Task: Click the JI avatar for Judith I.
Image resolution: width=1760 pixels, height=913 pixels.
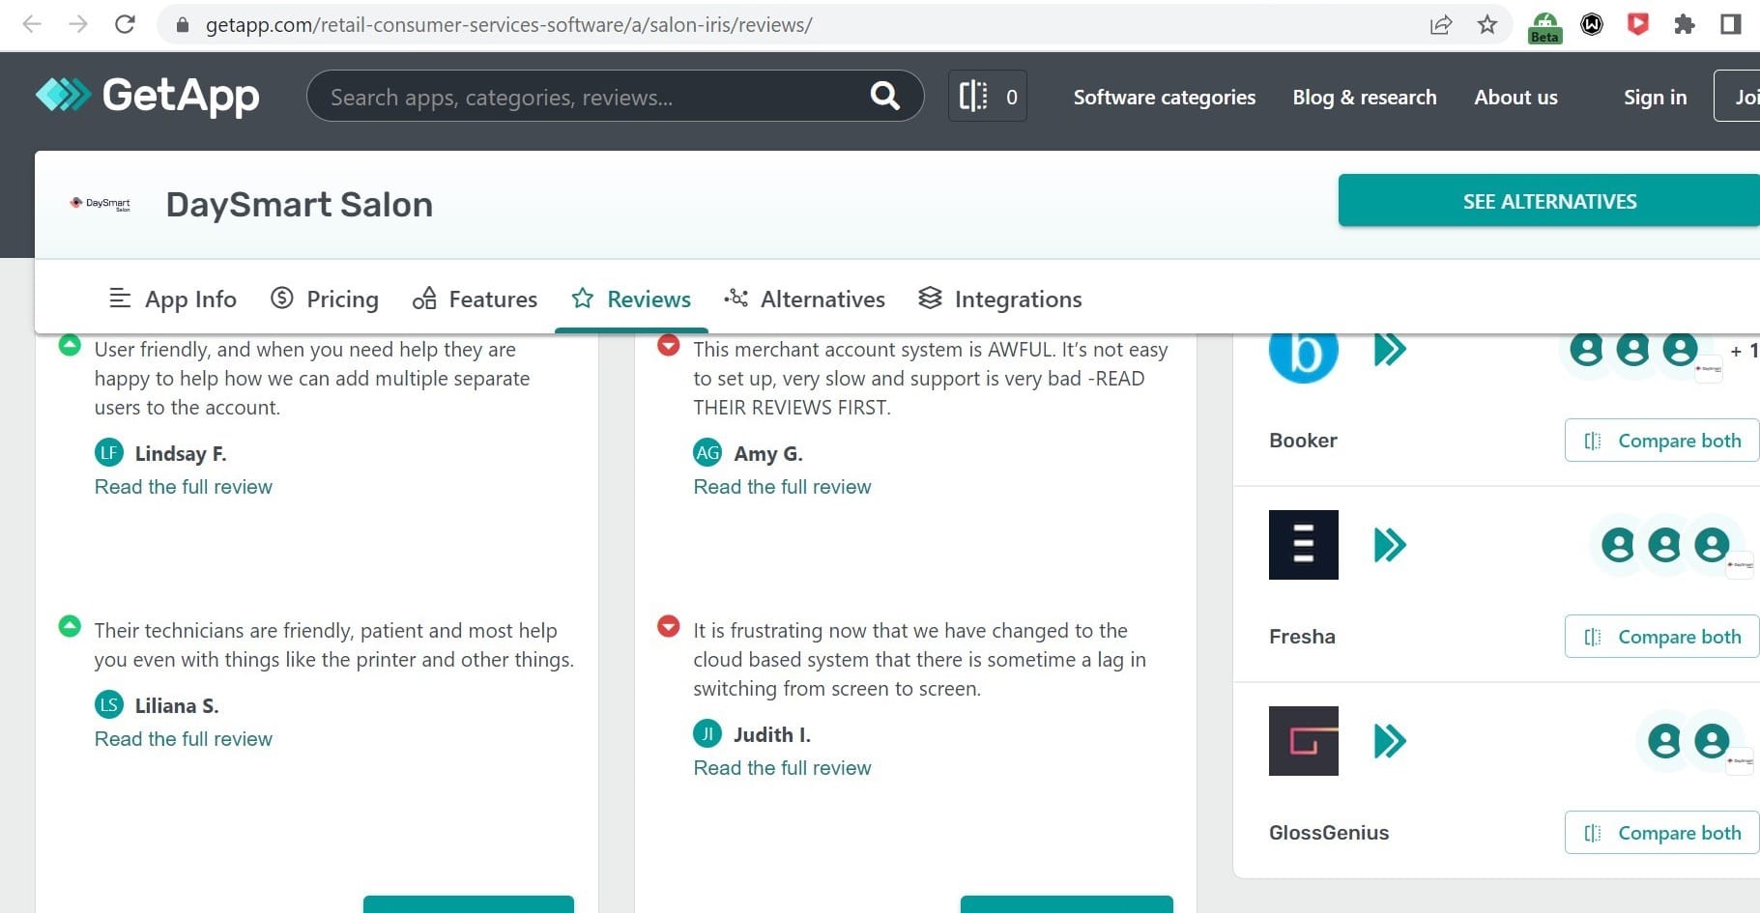Action: tap(707, 733)
